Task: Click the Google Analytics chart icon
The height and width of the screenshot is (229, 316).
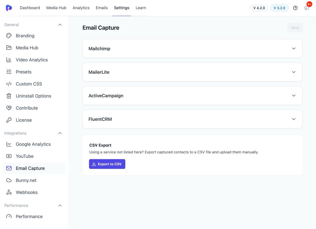Action: (x=9, y=144)
